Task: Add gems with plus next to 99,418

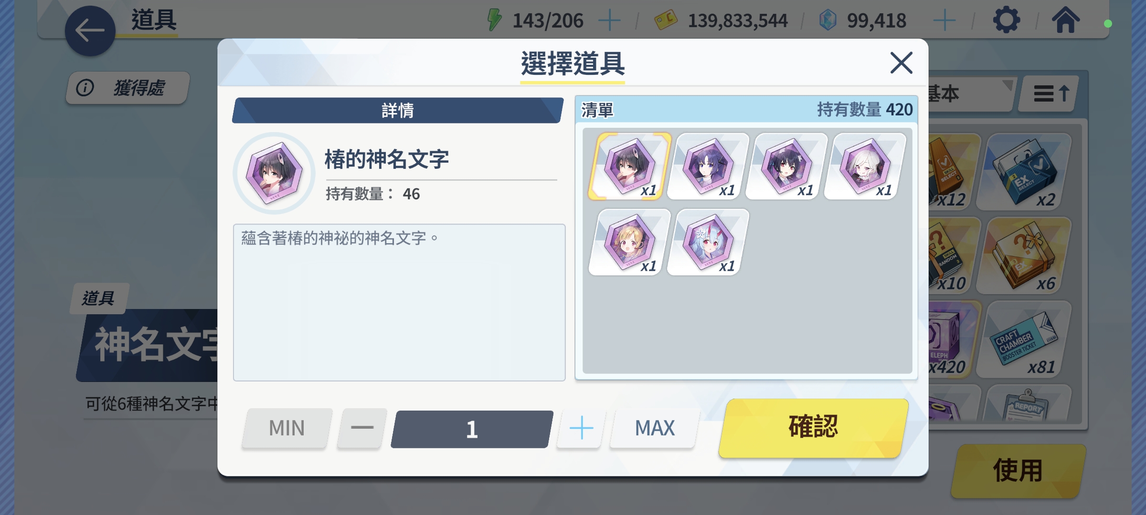Action: click(x=944, y=21)
